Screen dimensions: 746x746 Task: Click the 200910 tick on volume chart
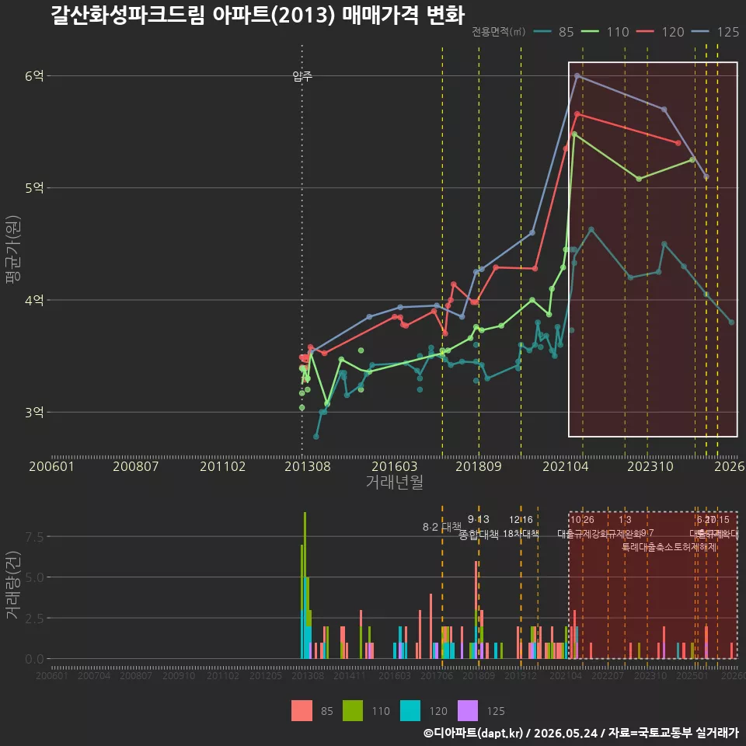(x=179, y=675)
